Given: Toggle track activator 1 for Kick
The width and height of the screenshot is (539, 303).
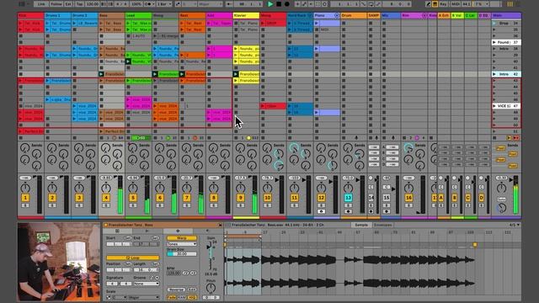Looking at the screenshot, I should click(25, 198).
